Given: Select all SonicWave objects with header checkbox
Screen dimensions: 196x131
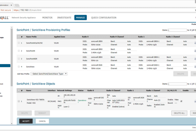Looking at the screenshot, I should [19, 90].
